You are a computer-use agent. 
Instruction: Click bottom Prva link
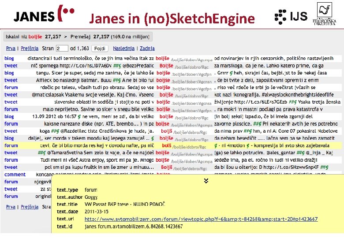tap(11, 207)
